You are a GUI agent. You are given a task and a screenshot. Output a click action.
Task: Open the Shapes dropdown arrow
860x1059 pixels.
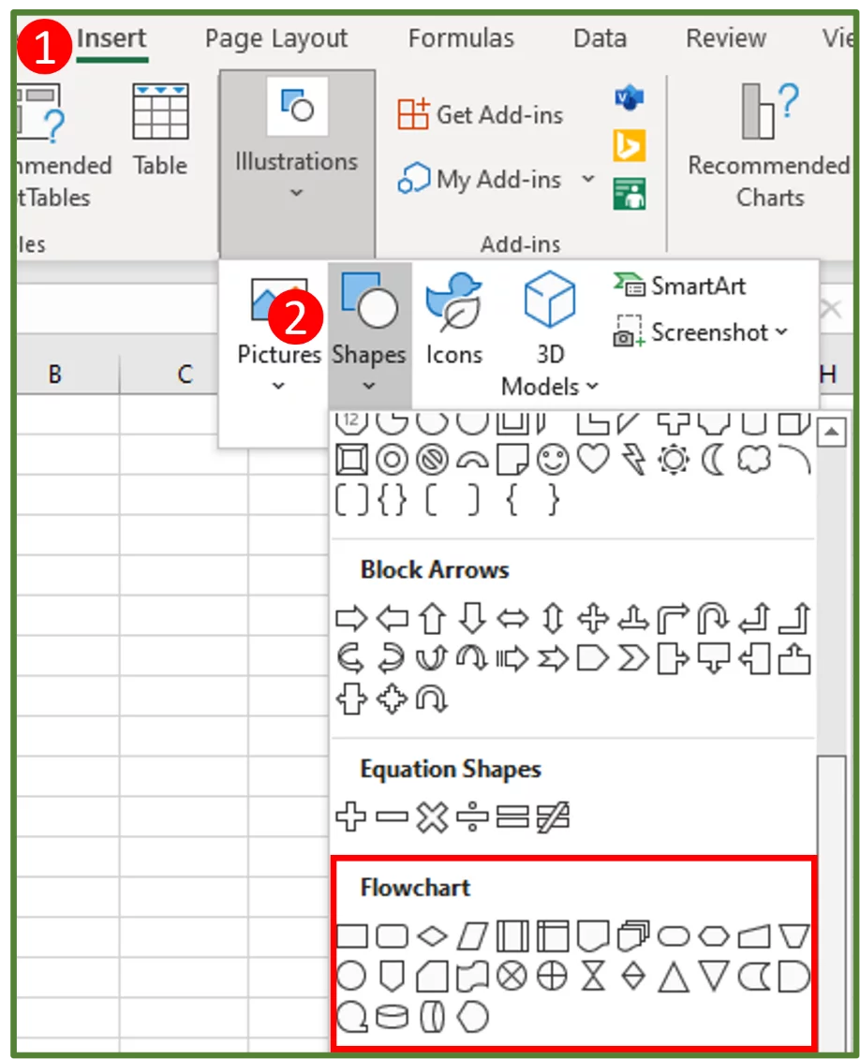click(368, 384)
